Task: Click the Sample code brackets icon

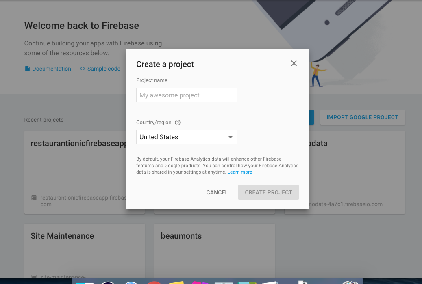Action: (x=83, y=69)
